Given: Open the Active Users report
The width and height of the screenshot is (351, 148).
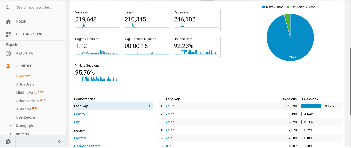Looking at the screenshot, I should coord(25,84).
